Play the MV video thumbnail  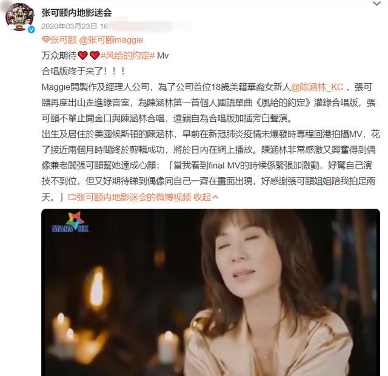(210, 292)
